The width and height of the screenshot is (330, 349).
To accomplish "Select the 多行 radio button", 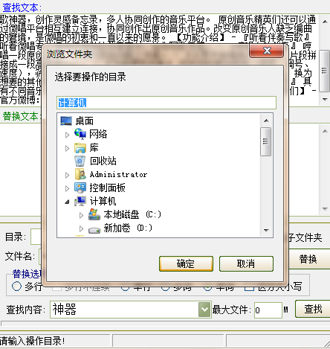I will coord(16,286).
